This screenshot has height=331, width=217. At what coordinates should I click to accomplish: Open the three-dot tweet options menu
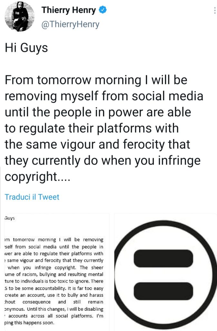214,11
